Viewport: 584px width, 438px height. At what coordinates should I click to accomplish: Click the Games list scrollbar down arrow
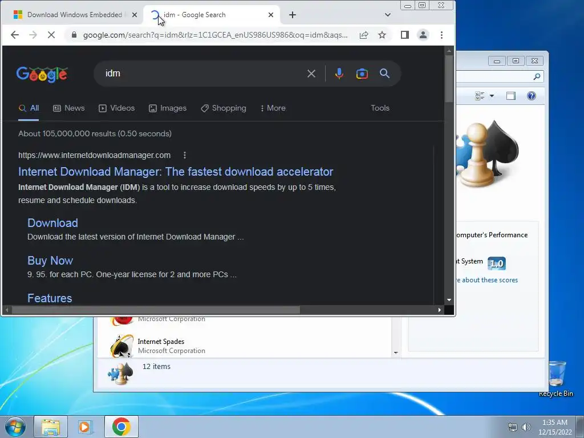tap(396, 352)
